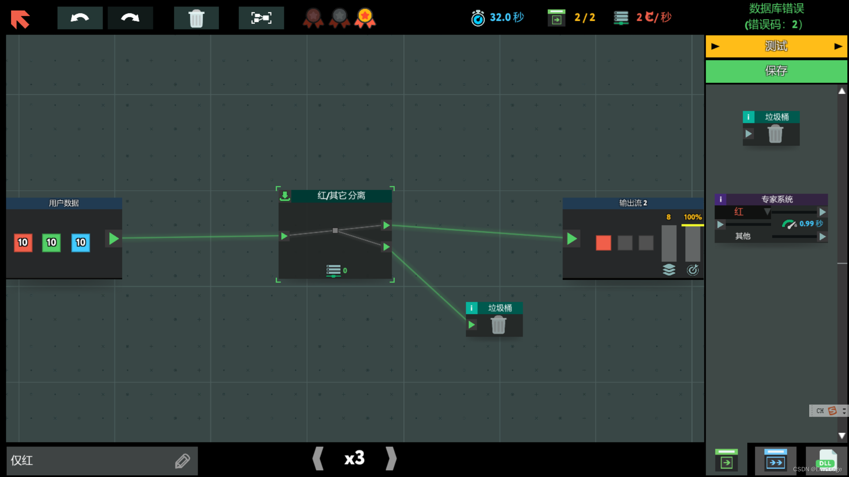The image size is (849, 477).
Task: Click the layers icon on the 输出流2 node
Action: pos(669,270)
